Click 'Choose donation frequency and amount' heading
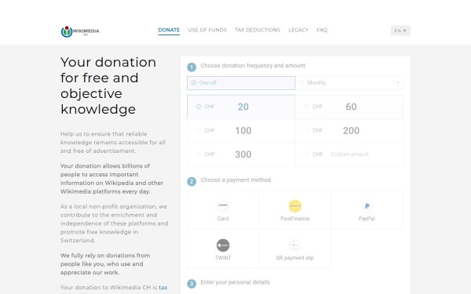Screen dimensions: 471x294 (253, 65)
